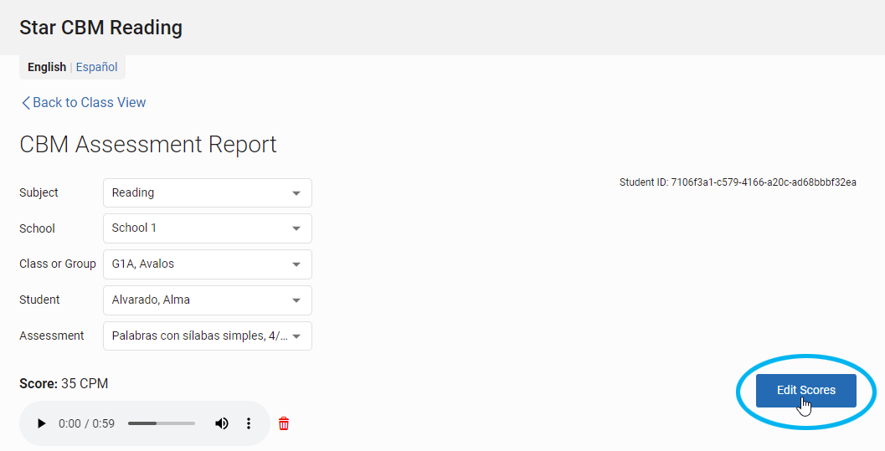Screen dimensions: 885x451
Task: Click the School field label
Action: [37, 228]
